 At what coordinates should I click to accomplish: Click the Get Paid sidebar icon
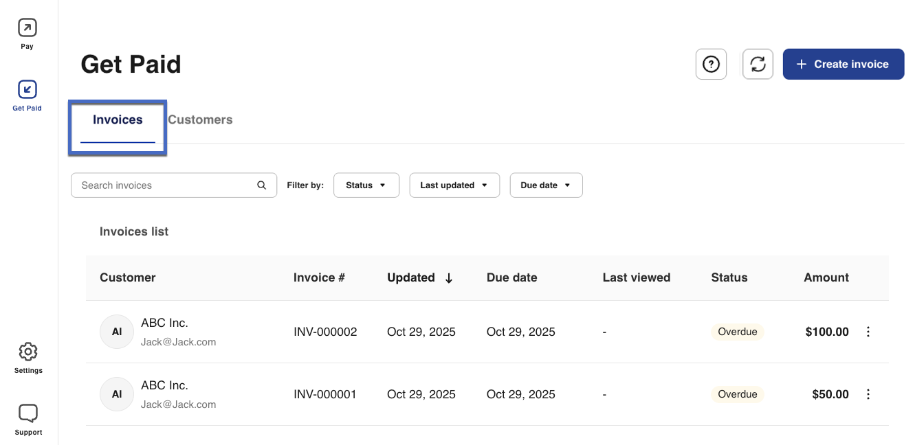pyautogui.click(x=27, y=89)
